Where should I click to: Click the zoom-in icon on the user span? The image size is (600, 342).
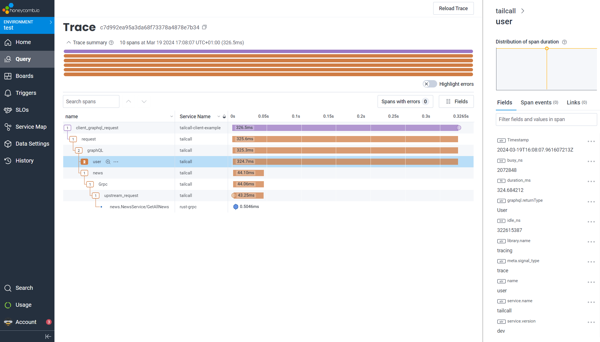108,162
